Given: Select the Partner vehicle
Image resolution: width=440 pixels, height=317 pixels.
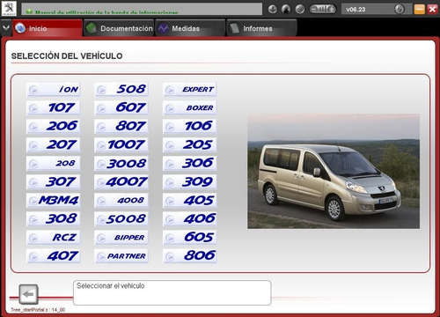Looking at the screenshot, I should 121,256.
